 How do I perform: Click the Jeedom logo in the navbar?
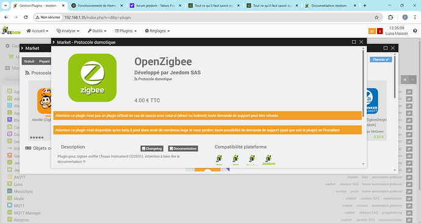pyautogui.click(x=11, y=30)
